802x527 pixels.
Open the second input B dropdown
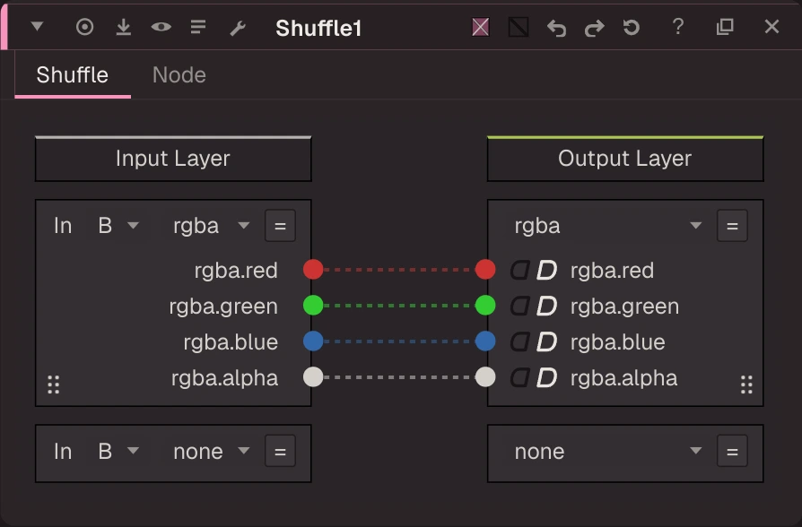[x=118, y=451]
